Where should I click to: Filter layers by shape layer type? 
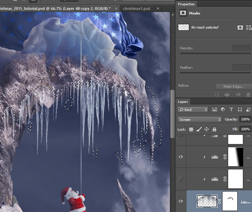point(240,110)
